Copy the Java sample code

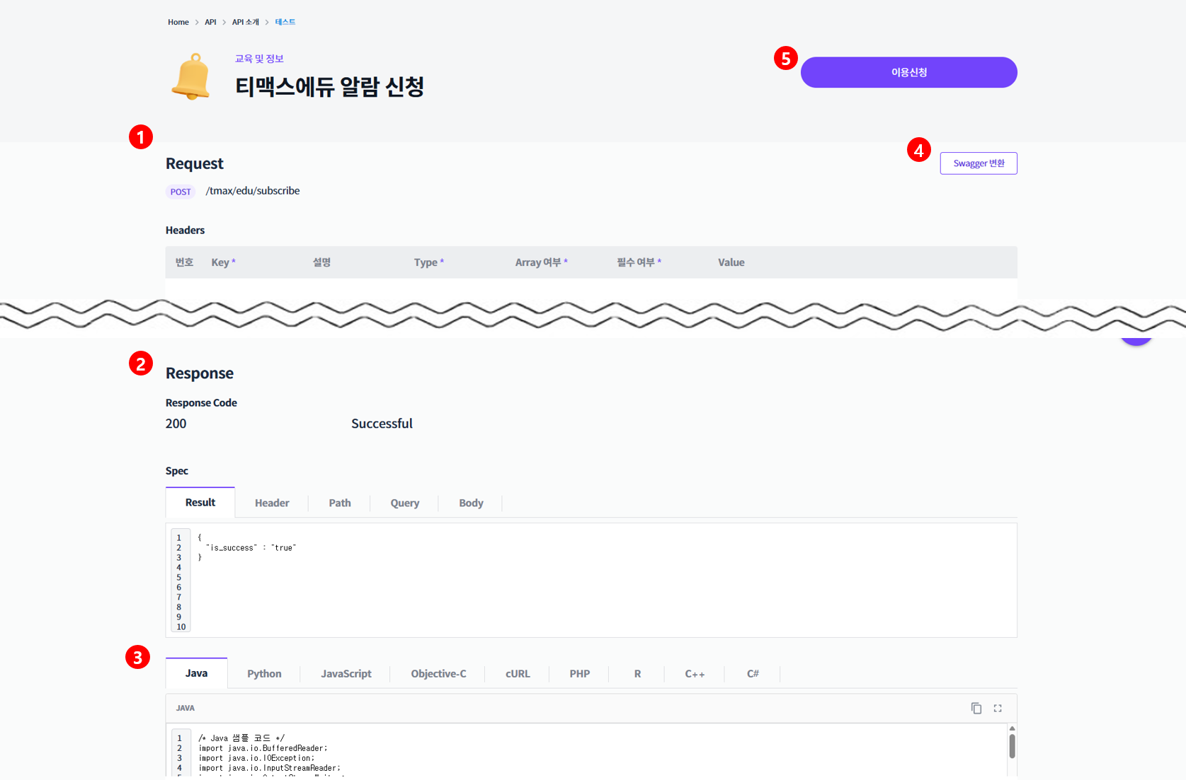coord(976,708)
